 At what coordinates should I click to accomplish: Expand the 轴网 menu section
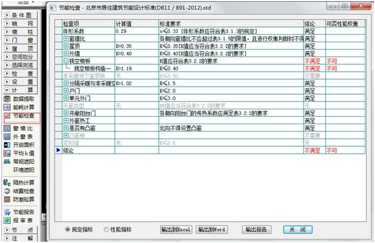pyautogui.click(x=20, y=23)
